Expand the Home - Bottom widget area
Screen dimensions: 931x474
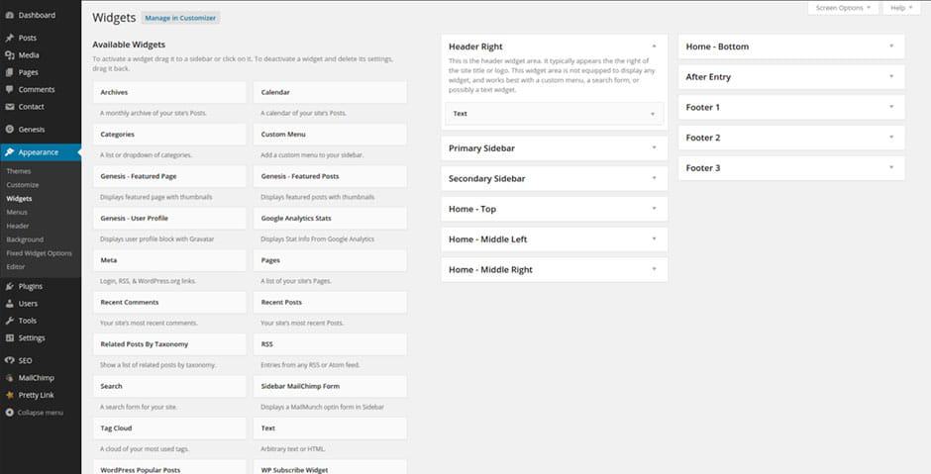891,46
